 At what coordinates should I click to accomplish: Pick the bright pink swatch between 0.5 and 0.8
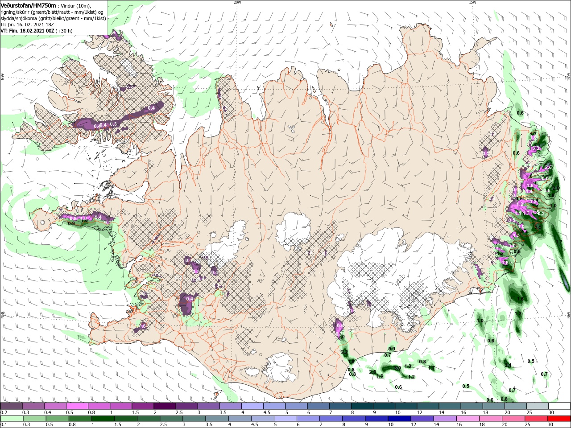coord(77,406)
